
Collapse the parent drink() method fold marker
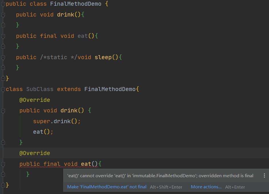click(x=3, y=15)
